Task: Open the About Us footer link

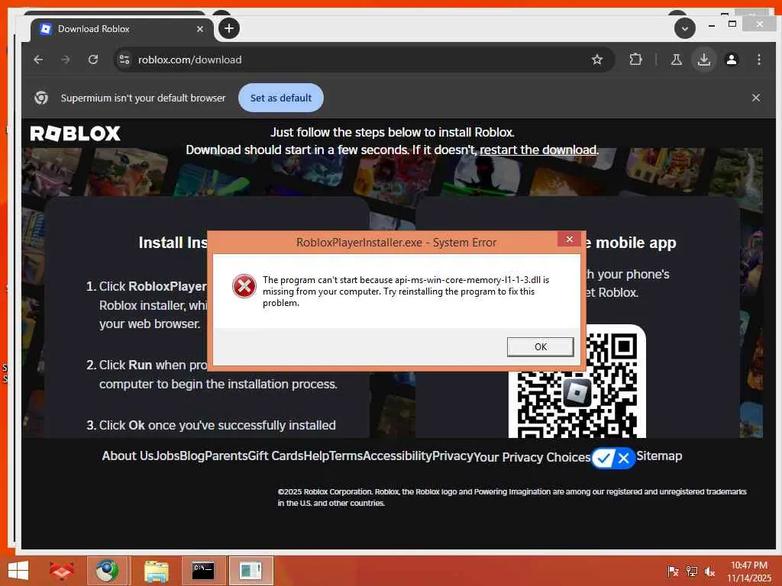Action: 128,456
